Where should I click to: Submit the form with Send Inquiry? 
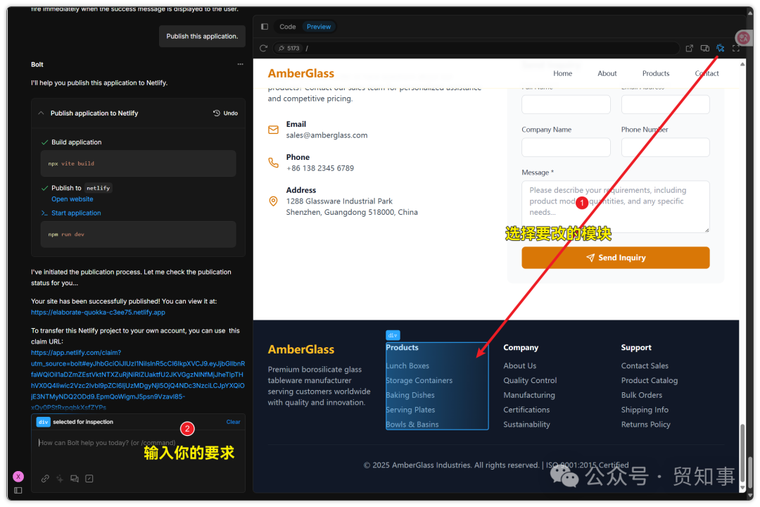pyautogui.click(x=616, y=258)
